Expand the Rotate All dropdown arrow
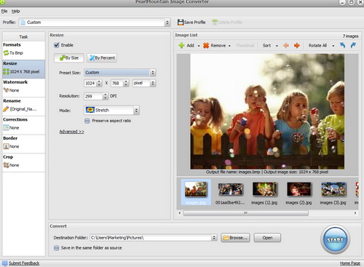Image resolution: width=364 pixels, height=267 pixels. point(333,46)
